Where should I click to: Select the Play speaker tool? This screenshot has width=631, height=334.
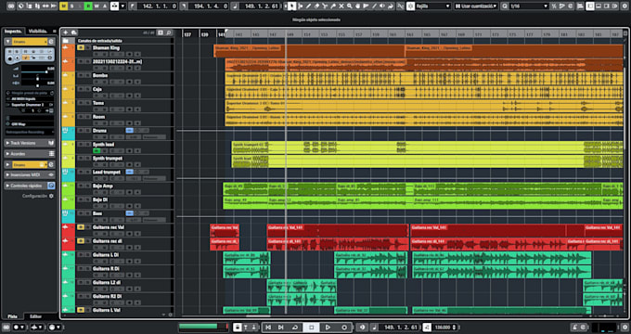[382, 6]
